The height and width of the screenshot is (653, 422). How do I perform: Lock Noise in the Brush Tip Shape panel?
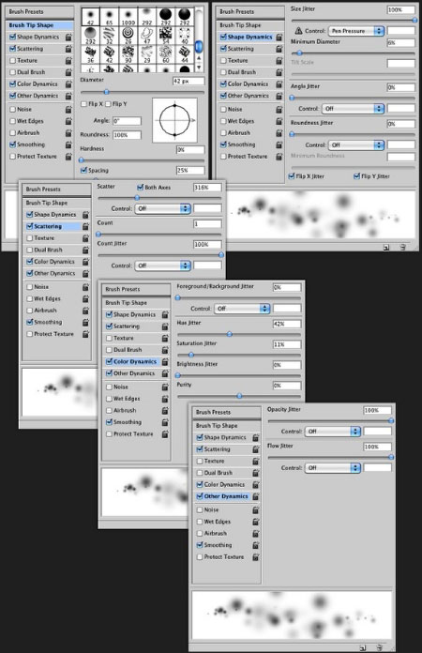tap(68, 110)
